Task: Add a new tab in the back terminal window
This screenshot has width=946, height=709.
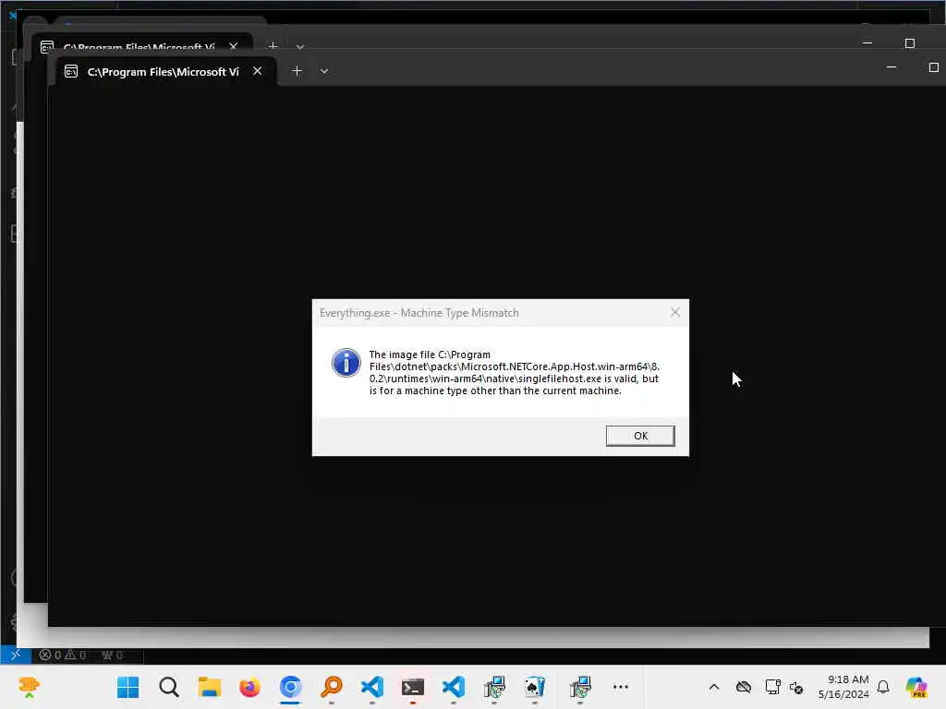Action: pyautogui.click(x=273, y=46)
